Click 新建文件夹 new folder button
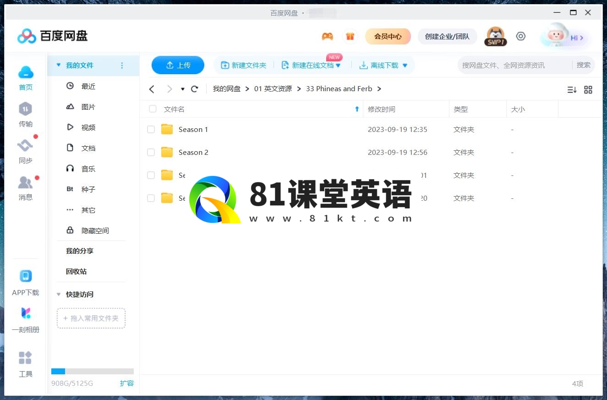 tap(243, 66)
